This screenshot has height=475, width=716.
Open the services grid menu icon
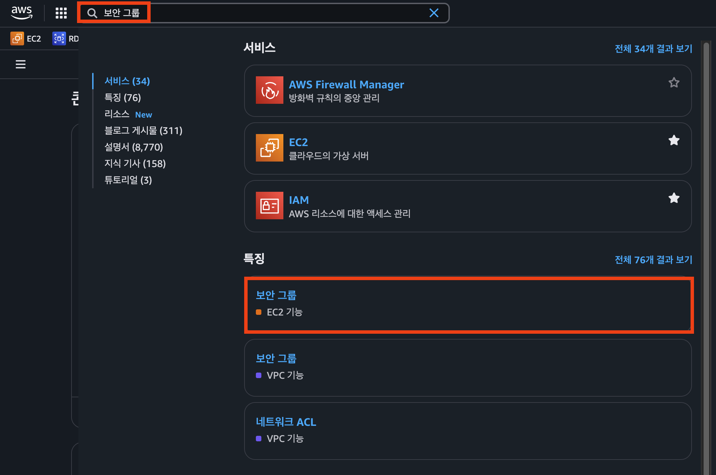(x=61, y=13)
